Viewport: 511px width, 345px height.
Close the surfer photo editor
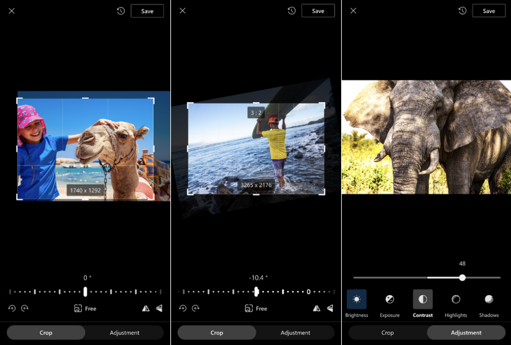tap(183, 11)
